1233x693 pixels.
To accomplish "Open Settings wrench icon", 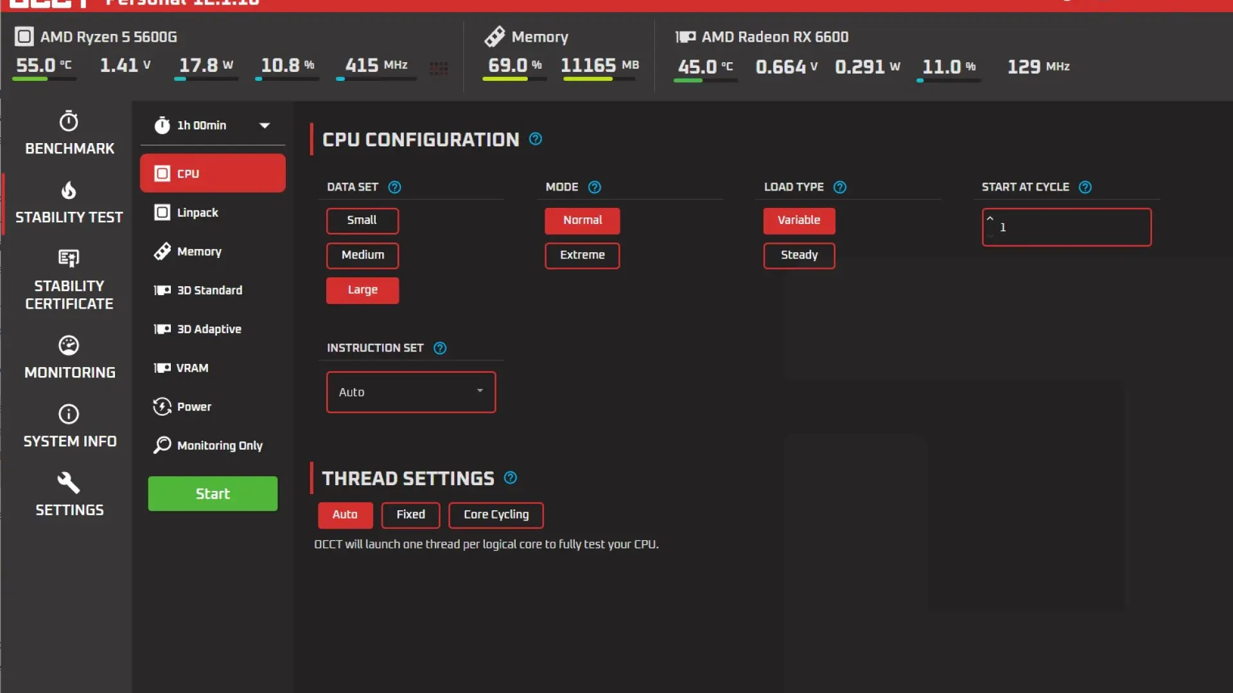I will pos(69,483).
